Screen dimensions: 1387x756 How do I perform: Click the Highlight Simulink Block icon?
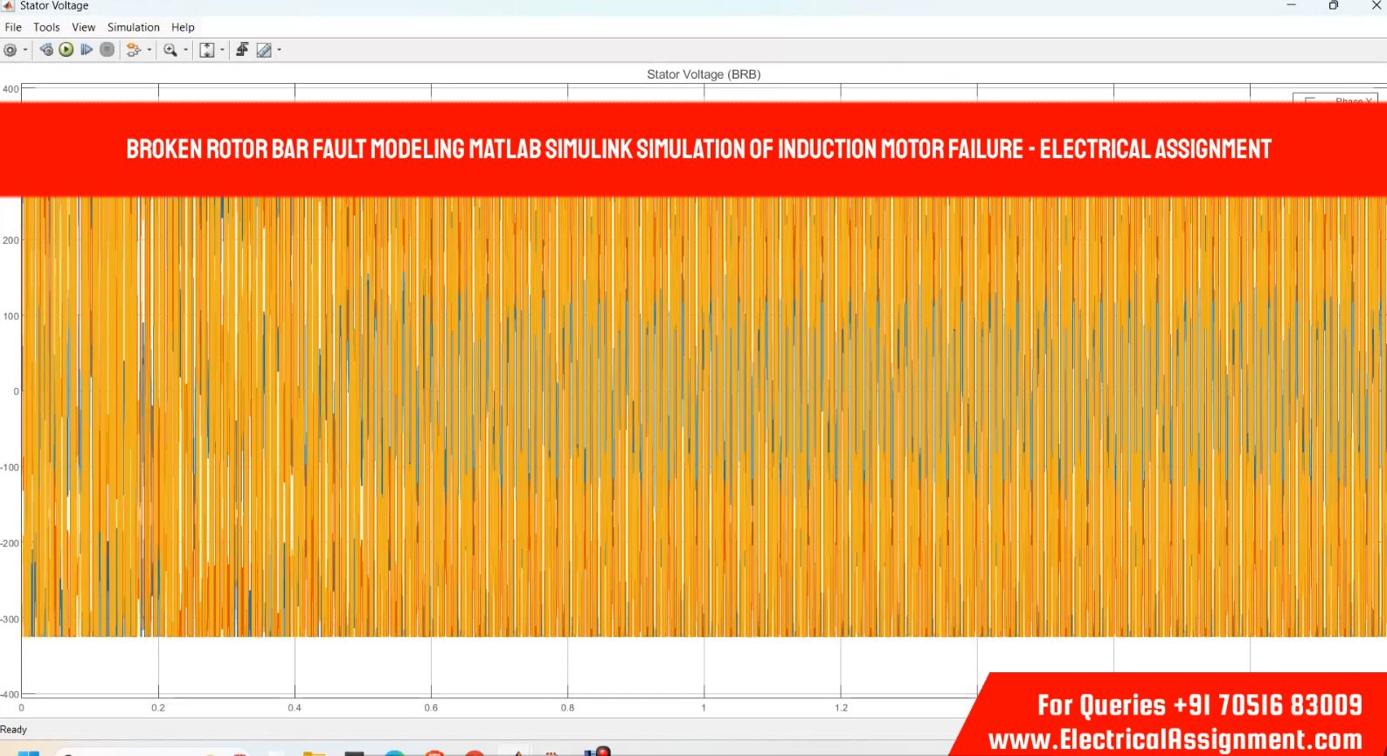pyautogui.click(x=133, y=50)
